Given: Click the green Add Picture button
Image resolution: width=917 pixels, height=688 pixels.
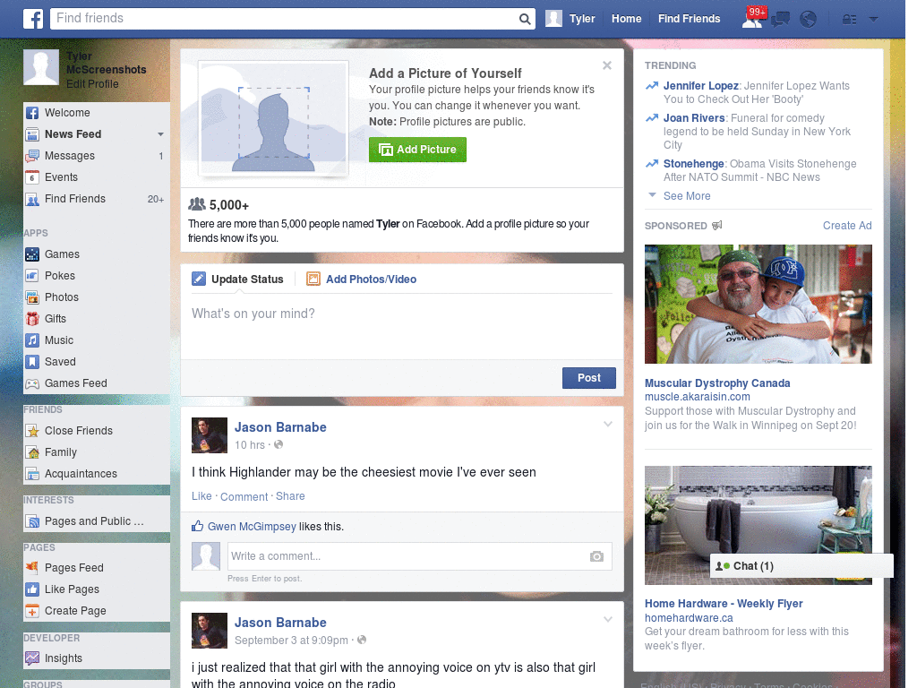Looking at the screenshot, I should click(x=417, y=150).
